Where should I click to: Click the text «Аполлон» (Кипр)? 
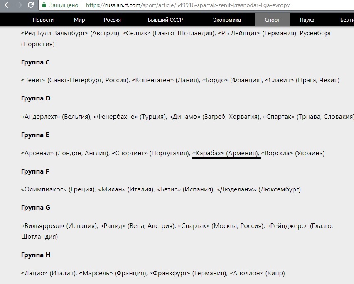257,273
